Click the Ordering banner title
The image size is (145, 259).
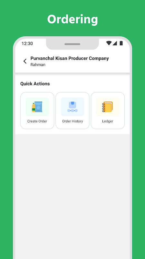click(x=72, y=19)
